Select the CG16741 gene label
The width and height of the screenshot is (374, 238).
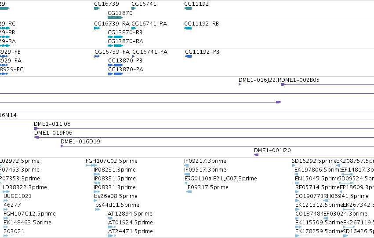[x=144, y=4]
